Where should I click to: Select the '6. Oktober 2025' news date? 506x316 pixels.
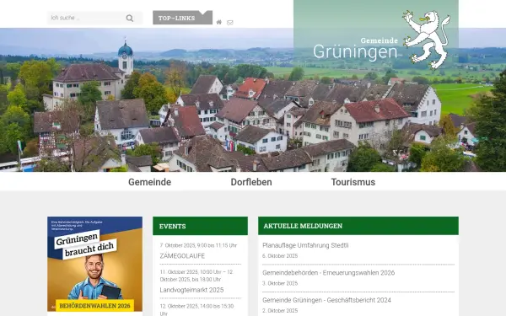tap(280, 256)
